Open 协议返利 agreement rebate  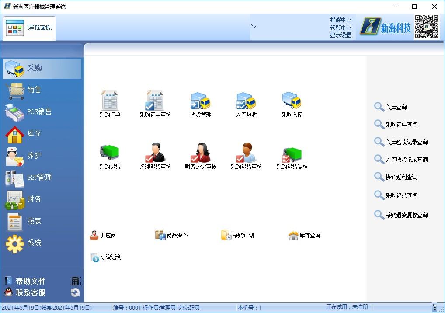[106, 257]
